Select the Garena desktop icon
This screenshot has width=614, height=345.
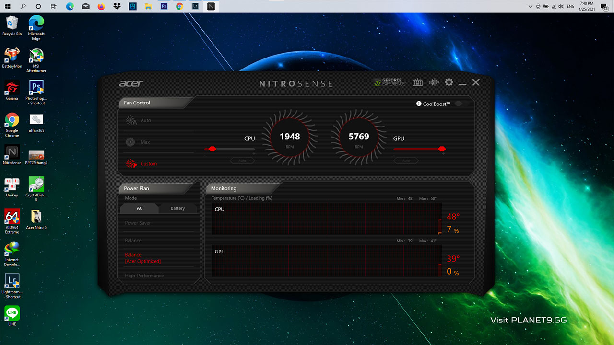tap(12, 90)
